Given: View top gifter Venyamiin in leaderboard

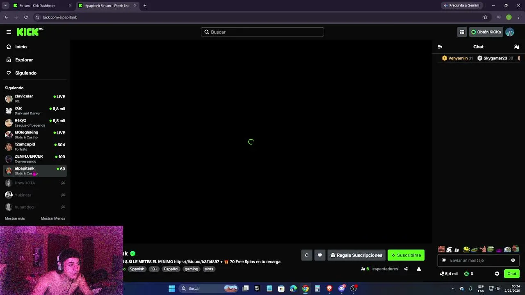Looking at the screenshot, I should [457, 58].
